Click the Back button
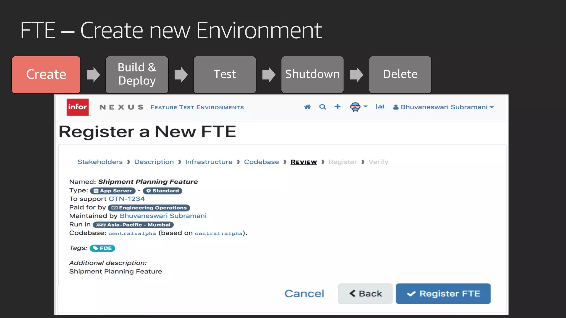The width and height of the screenshot is (566, 318). point(365,294)
